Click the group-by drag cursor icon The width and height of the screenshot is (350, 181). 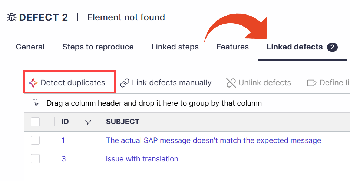[35, 103]
